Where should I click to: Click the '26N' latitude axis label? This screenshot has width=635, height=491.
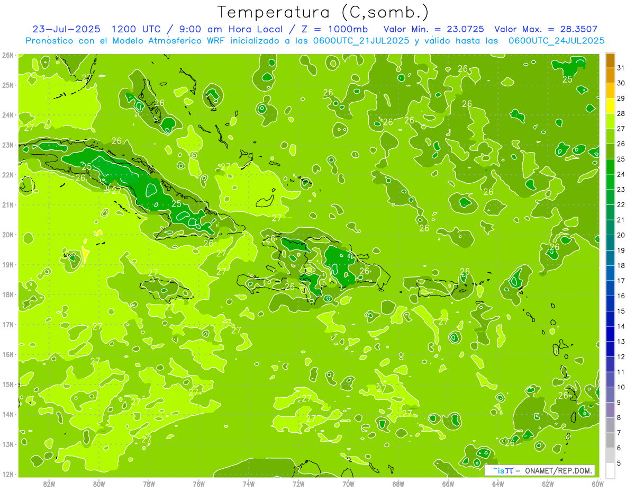[8, 55]
